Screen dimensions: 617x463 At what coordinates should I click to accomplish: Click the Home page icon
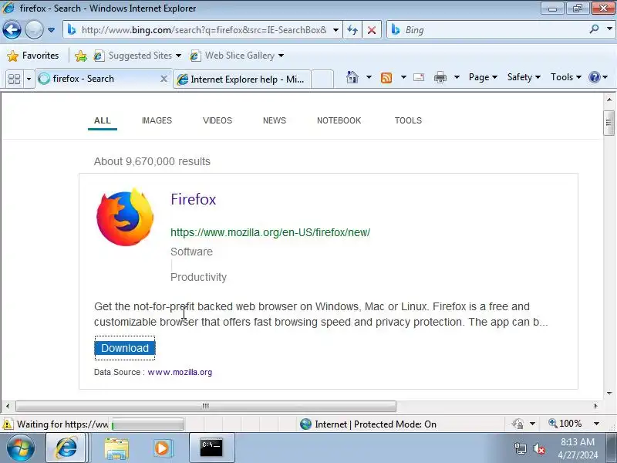pyautogui.click(x=352, y=77)
